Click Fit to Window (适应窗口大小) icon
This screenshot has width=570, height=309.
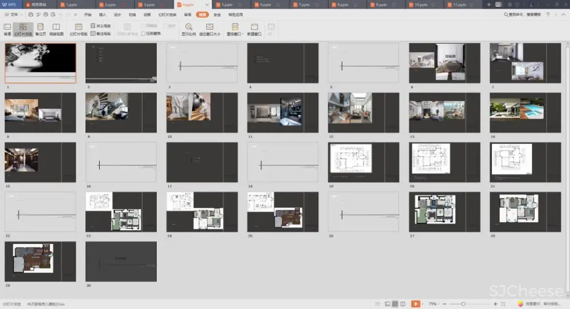[210, 29]
